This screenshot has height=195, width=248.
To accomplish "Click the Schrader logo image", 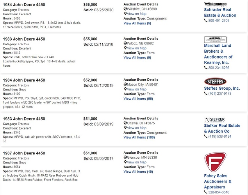I will [x=215, y=4].
